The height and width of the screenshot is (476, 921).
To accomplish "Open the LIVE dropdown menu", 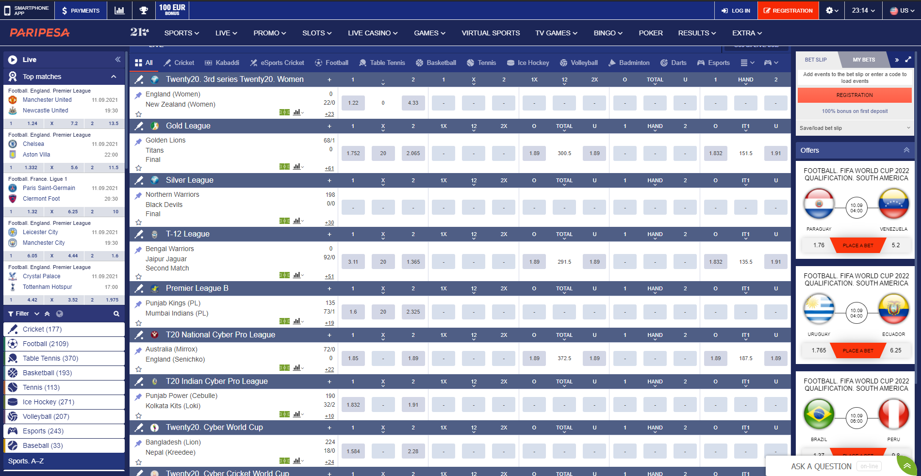I will tap(226, 33).
